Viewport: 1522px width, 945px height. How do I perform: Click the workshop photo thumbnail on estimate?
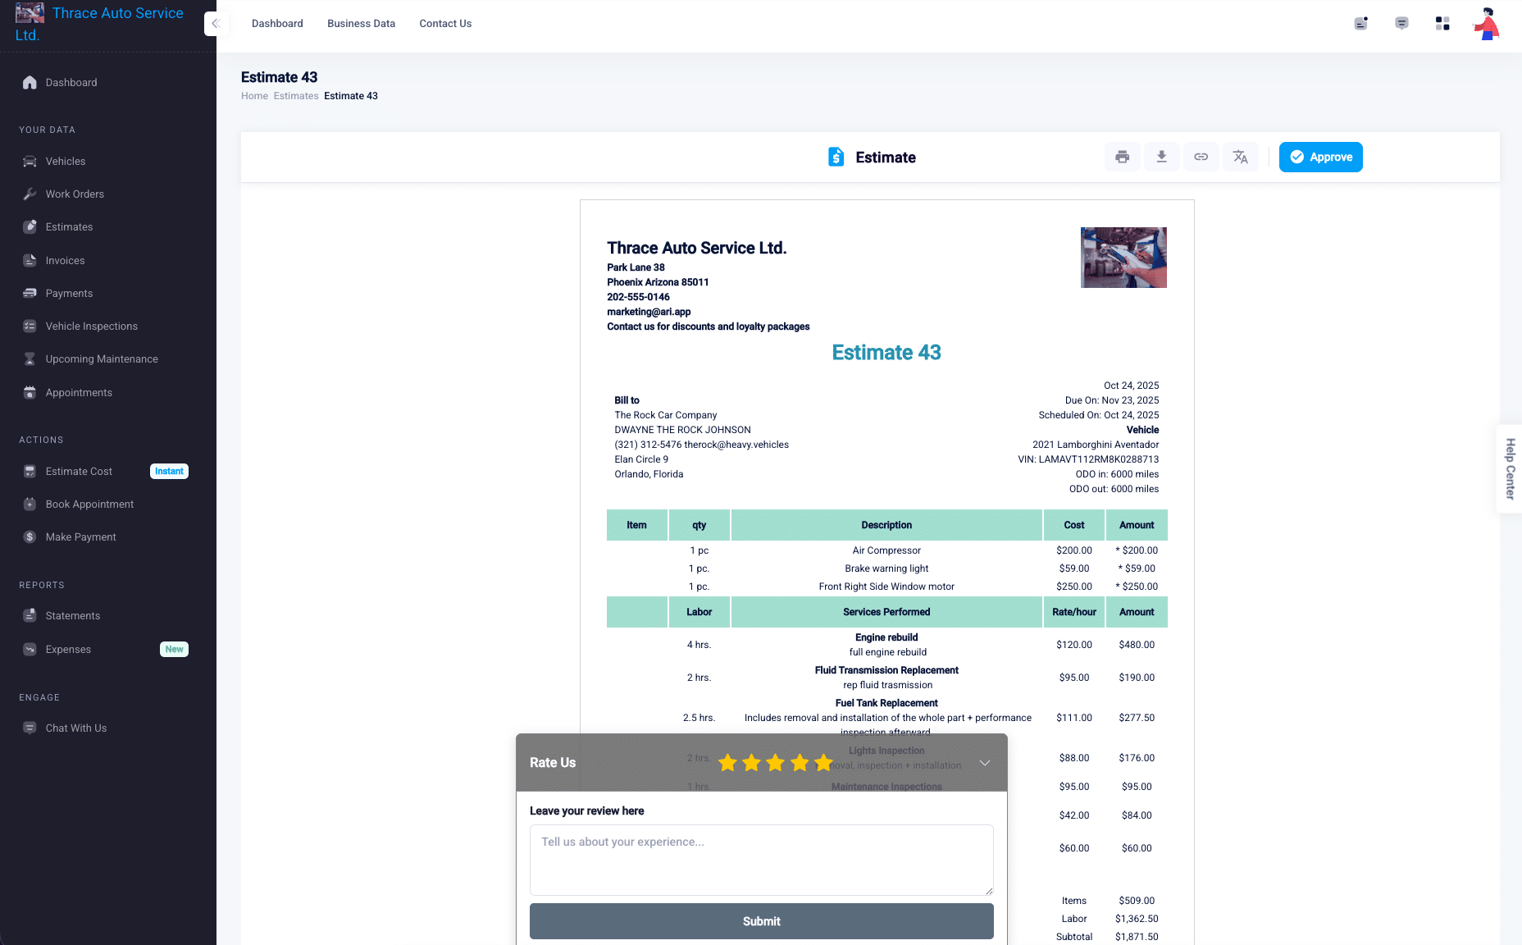pyautogui.click(x=1123, y=258)
